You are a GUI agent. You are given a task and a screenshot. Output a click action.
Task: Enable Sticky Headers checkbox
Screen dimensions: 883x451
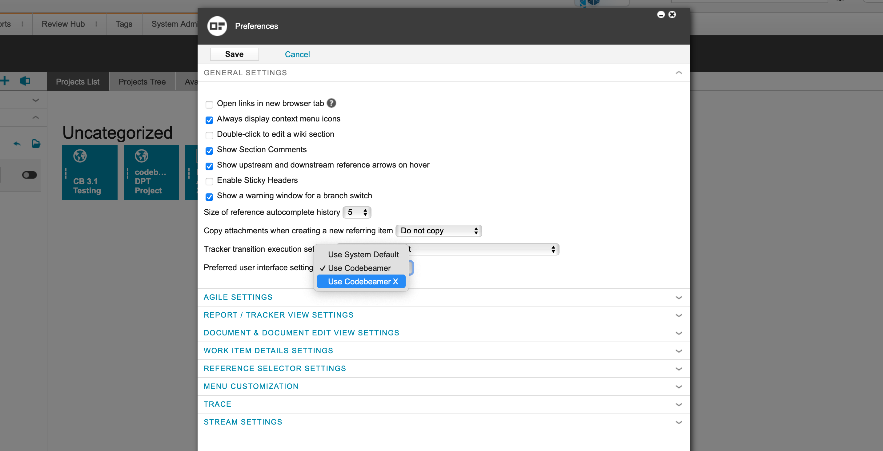209,181
